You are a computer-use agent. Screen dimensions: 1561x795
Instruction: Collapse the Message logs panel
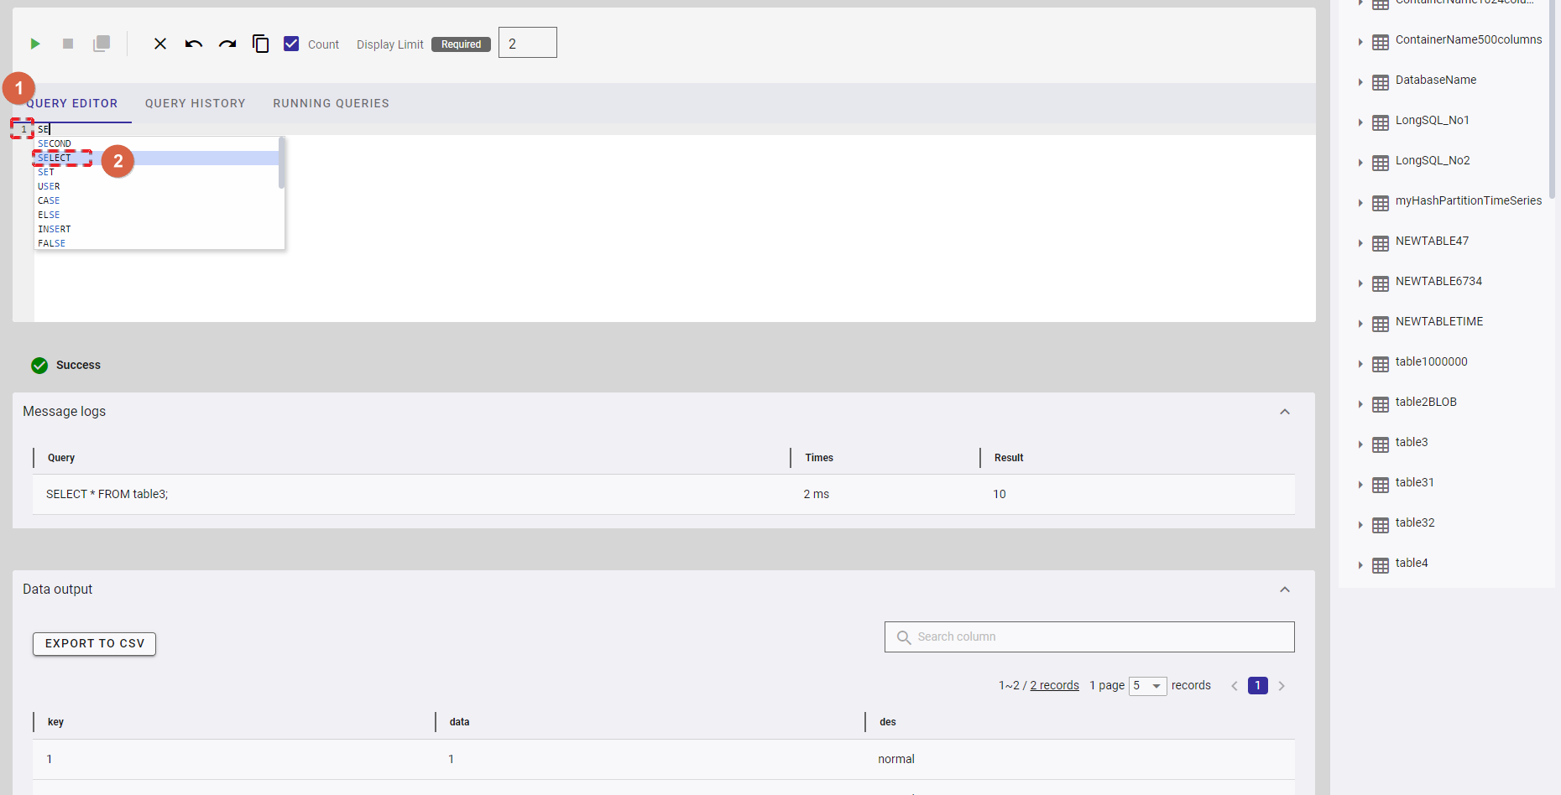tap(1284, 412)
